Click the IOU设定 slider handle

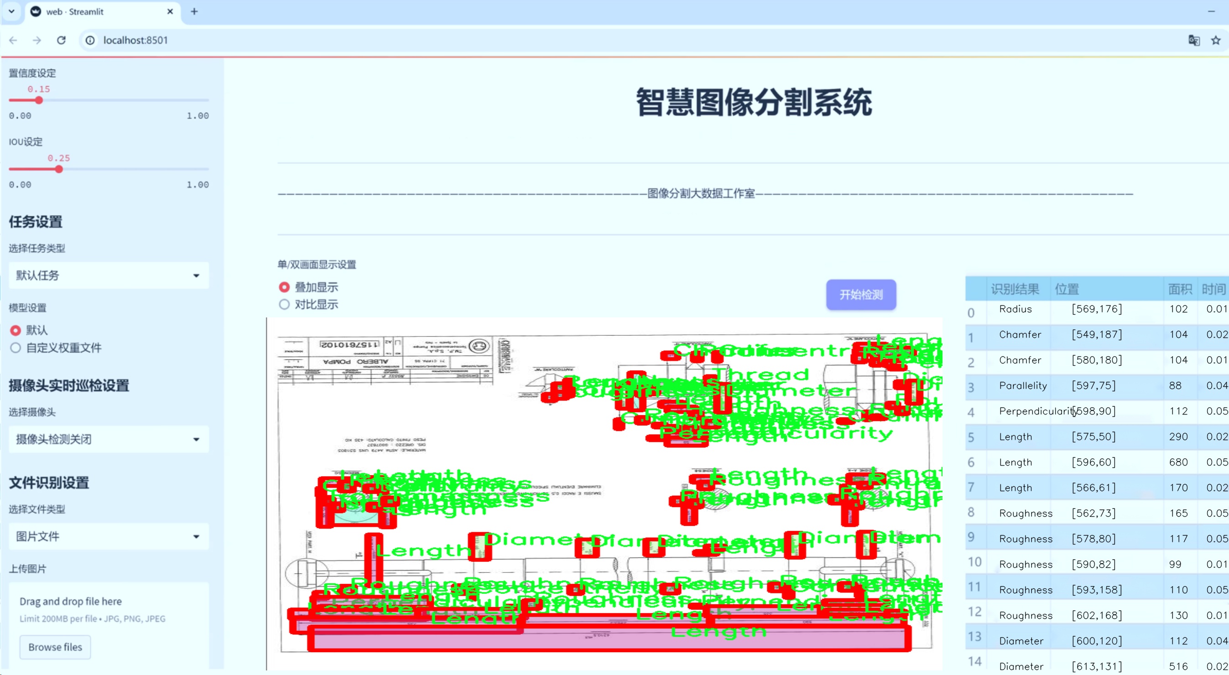click(59, 169)
